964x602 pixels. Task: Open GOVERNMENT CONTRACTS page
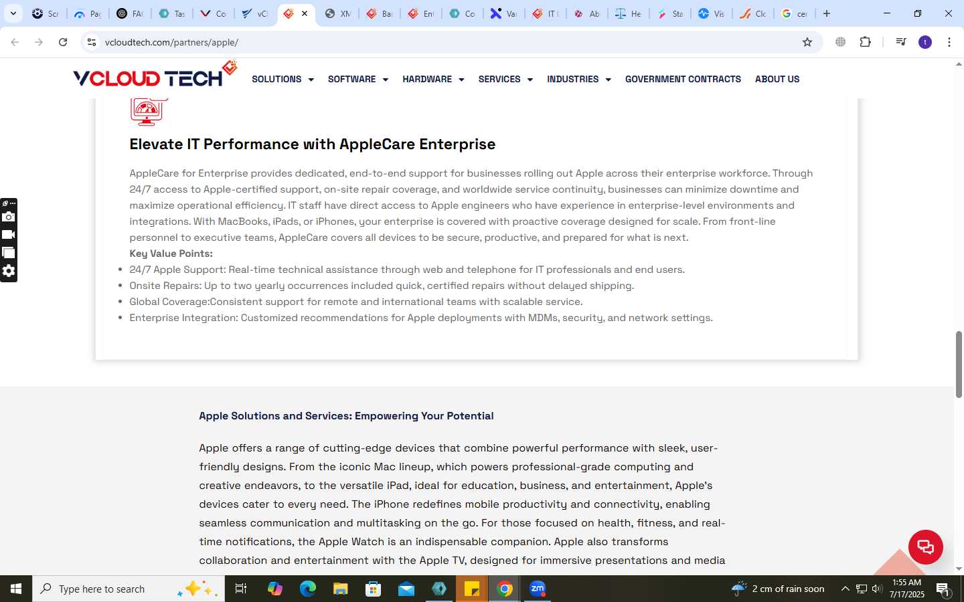(683, 79)
